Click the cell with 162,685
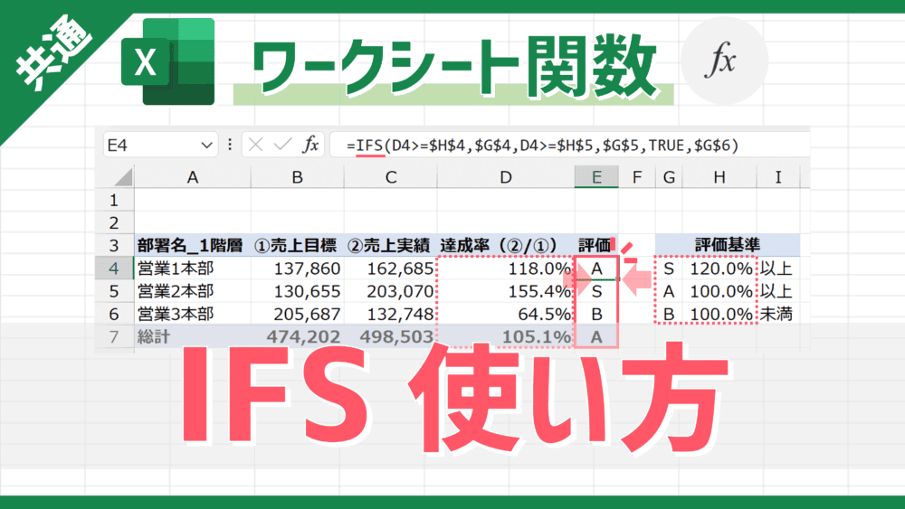 pos(391,268)
